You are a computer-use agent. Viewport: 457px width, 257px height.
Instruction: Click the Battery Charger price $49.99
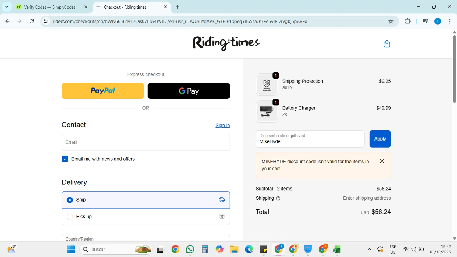click(384, 108)
